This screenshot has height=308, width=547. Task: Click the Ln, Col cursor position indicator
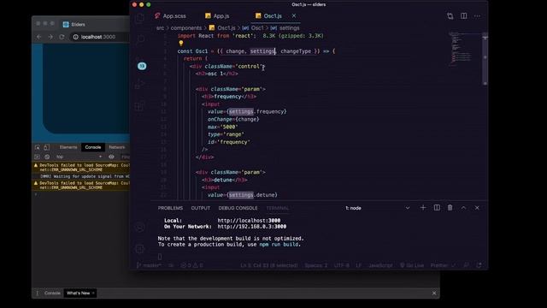point(269,265)
